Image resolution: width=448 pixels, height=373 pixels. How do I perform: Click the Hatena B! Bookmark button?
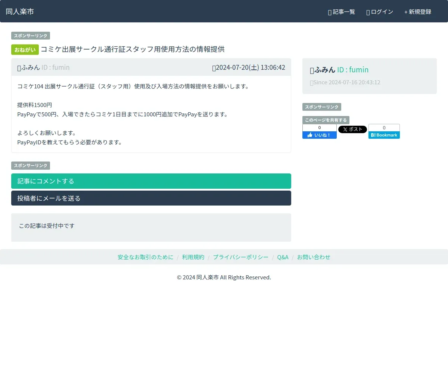pos(384,135)
